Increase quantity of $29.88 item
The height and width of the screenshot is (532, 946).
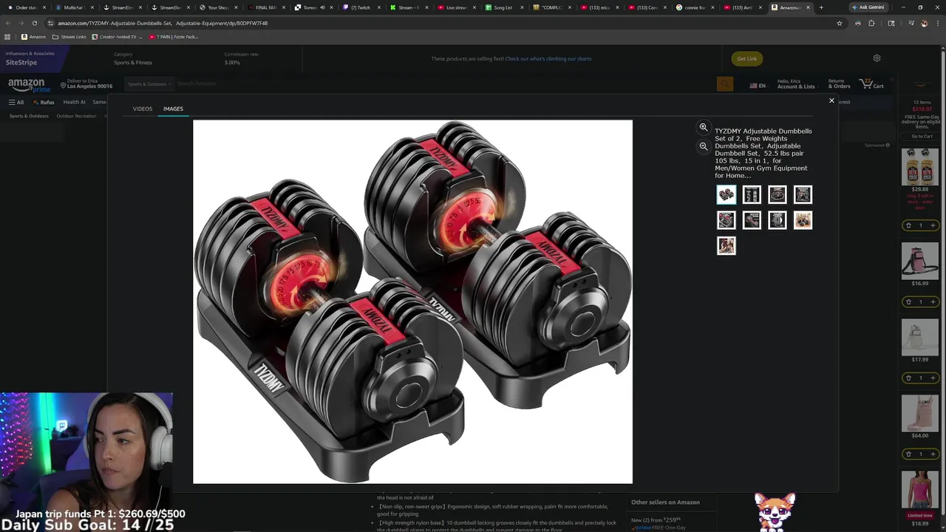933,225
